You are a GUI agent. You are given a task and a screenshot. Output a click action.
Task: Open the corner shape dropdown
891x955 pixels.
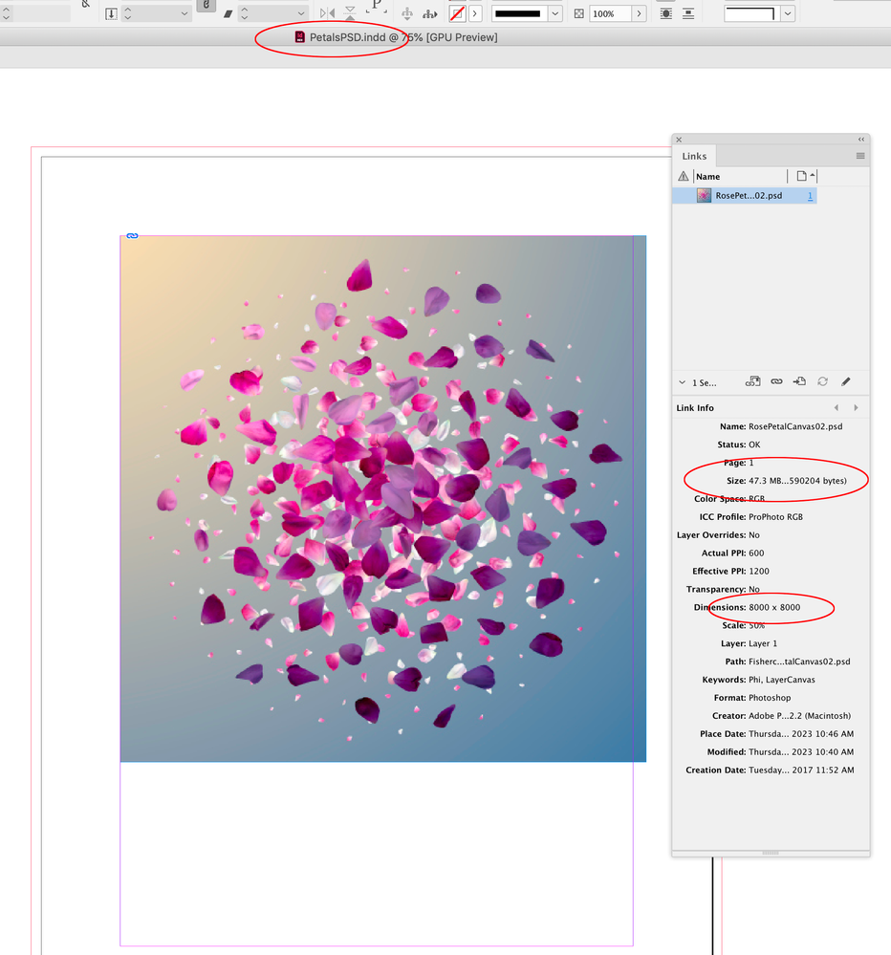[788, 13]
